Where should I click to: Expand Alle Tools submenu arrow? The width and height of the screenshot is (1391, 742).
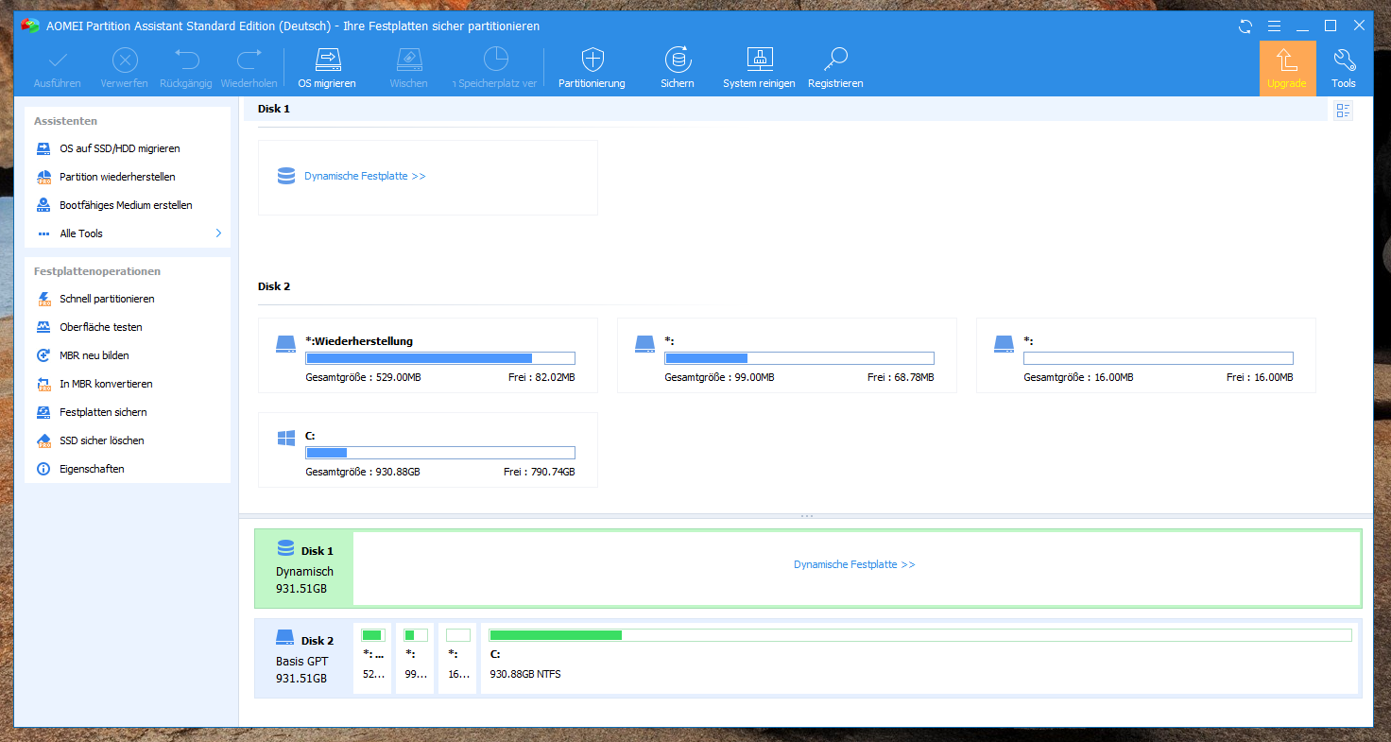point(218,233)
